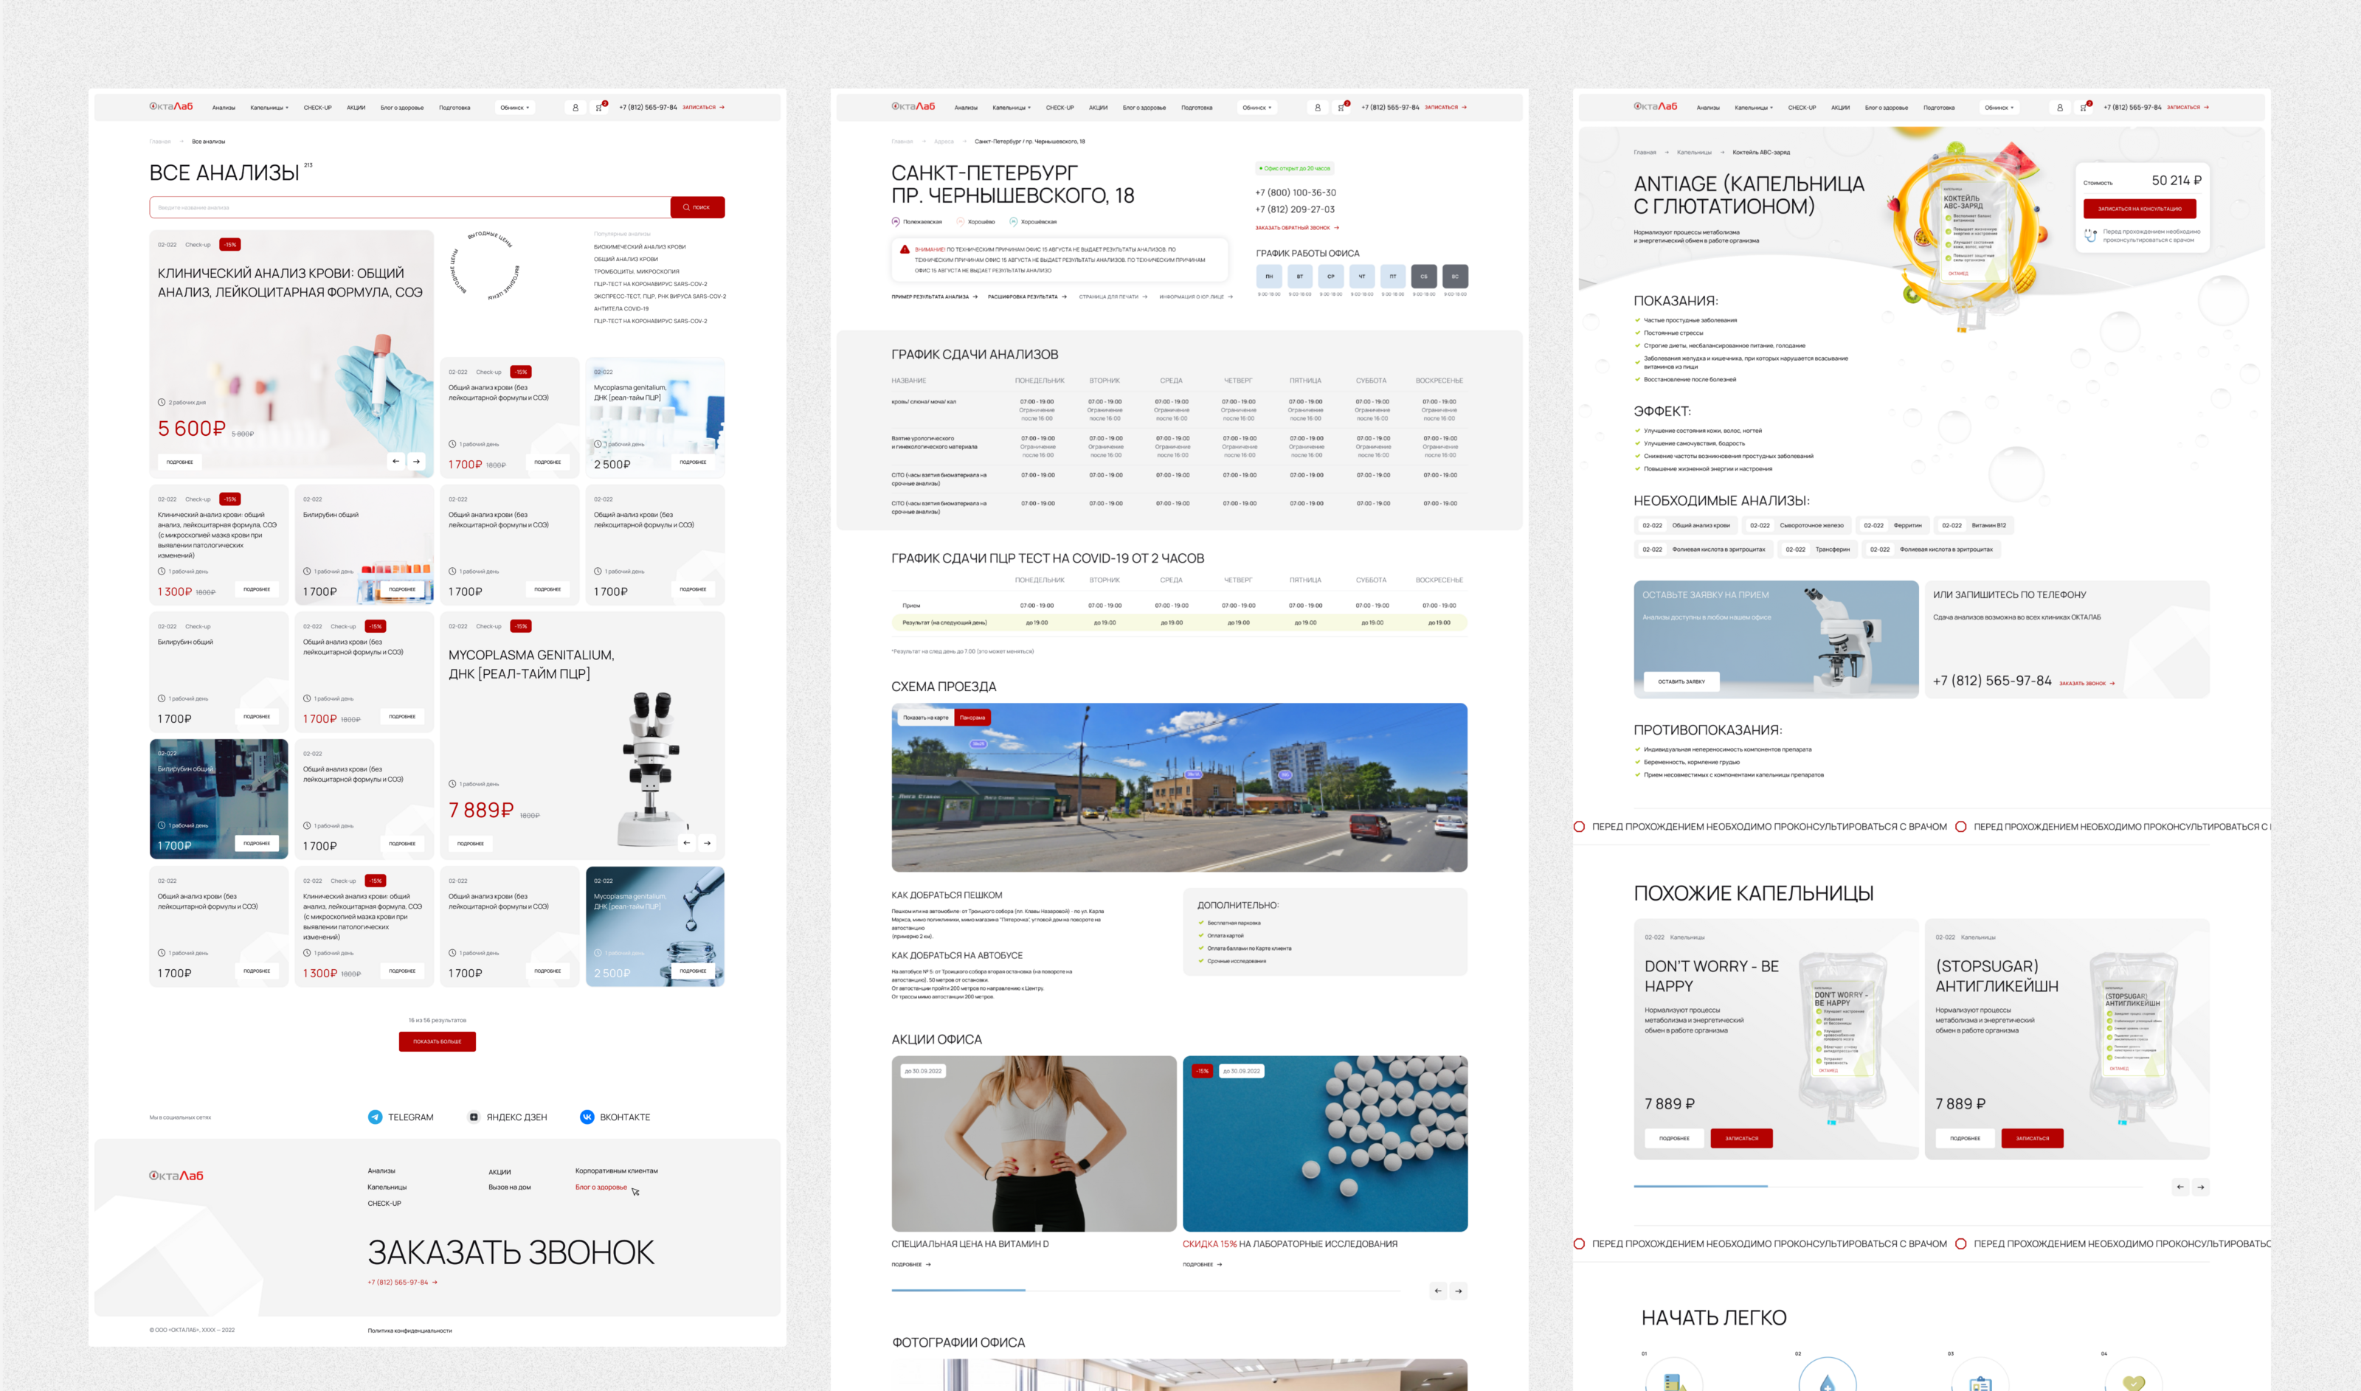Open the Telegram social icon link

click(375, 1117)
